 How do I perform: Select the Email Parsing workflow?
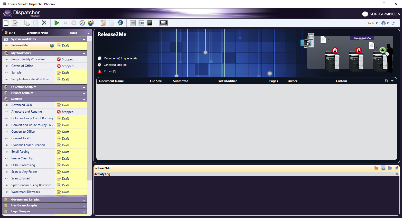coord(45,152)
